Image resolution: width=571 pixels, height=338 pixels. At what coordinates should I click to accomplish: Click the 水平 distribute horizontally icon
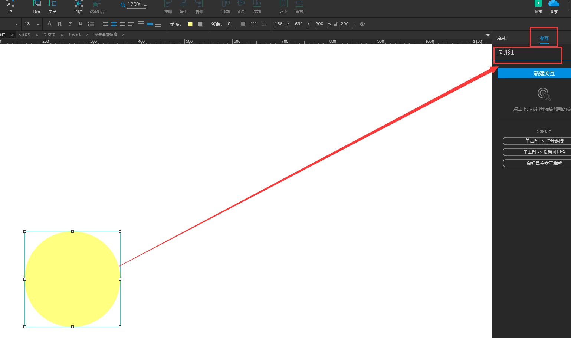(284, 3)
